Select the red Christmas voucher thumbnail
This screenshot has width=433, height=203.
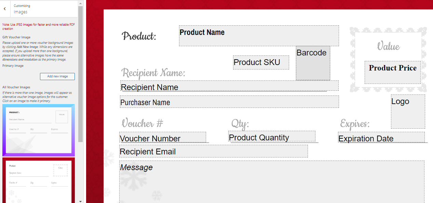39,180
